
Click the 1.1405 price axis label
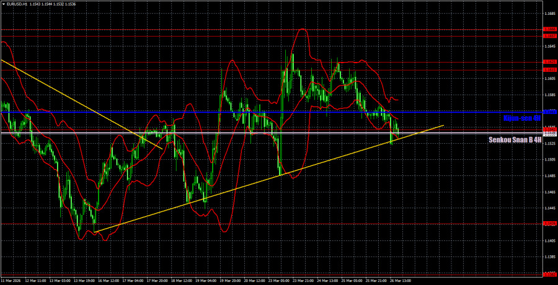(549, 240)
